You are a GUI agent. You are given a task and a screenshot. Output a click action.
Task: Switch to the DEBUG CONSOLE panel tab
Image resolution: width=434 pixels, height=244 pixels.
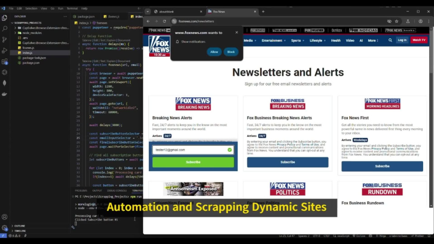click(x=117, y=191)
